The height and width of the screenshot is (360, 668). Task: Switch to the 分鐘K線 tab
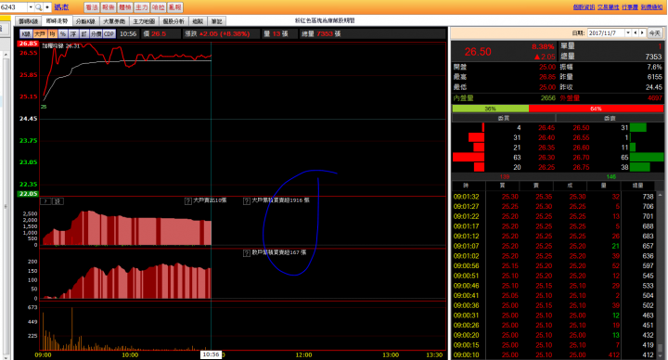click(85, 21)
